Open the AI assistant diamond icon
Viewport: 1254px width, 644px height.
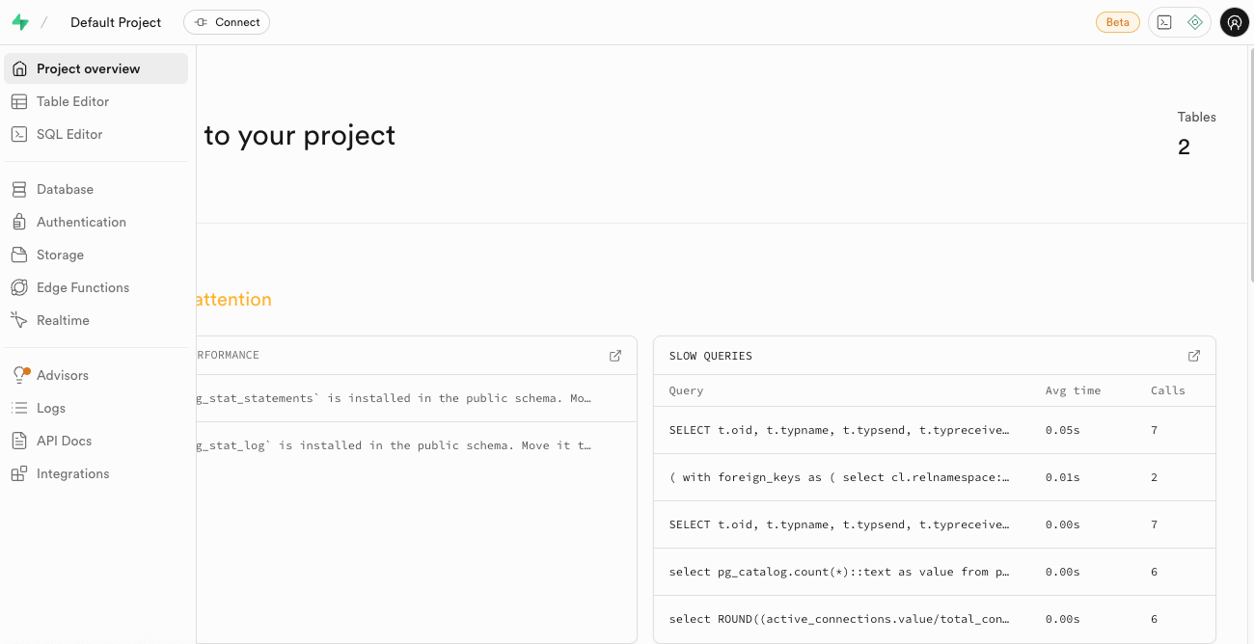(x=1195, y=22)
